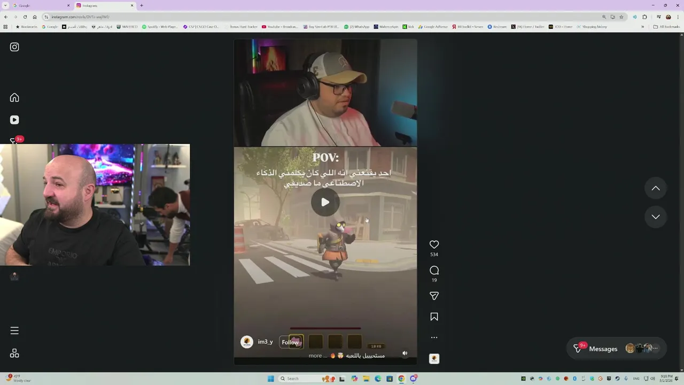Open the Shopping history bookmark

tap(592, 27)
